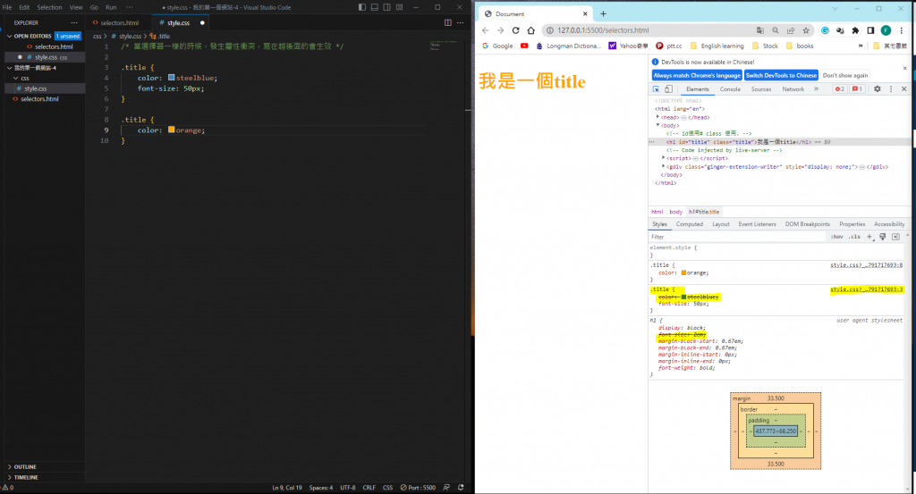Dismiss the DevTools language infobar

(x=905, y=68)
